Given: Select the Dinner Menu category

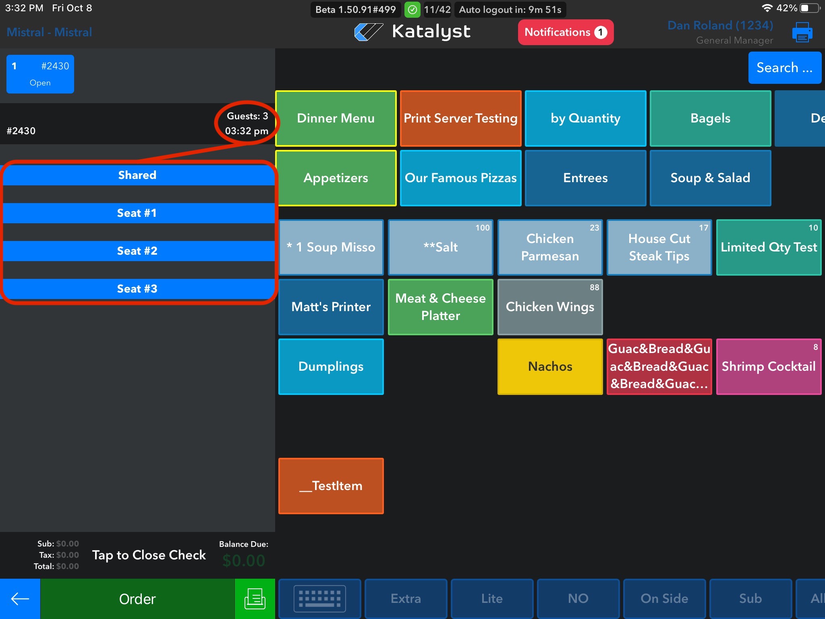Looking at the screenshot, I should tap(336, 118).
